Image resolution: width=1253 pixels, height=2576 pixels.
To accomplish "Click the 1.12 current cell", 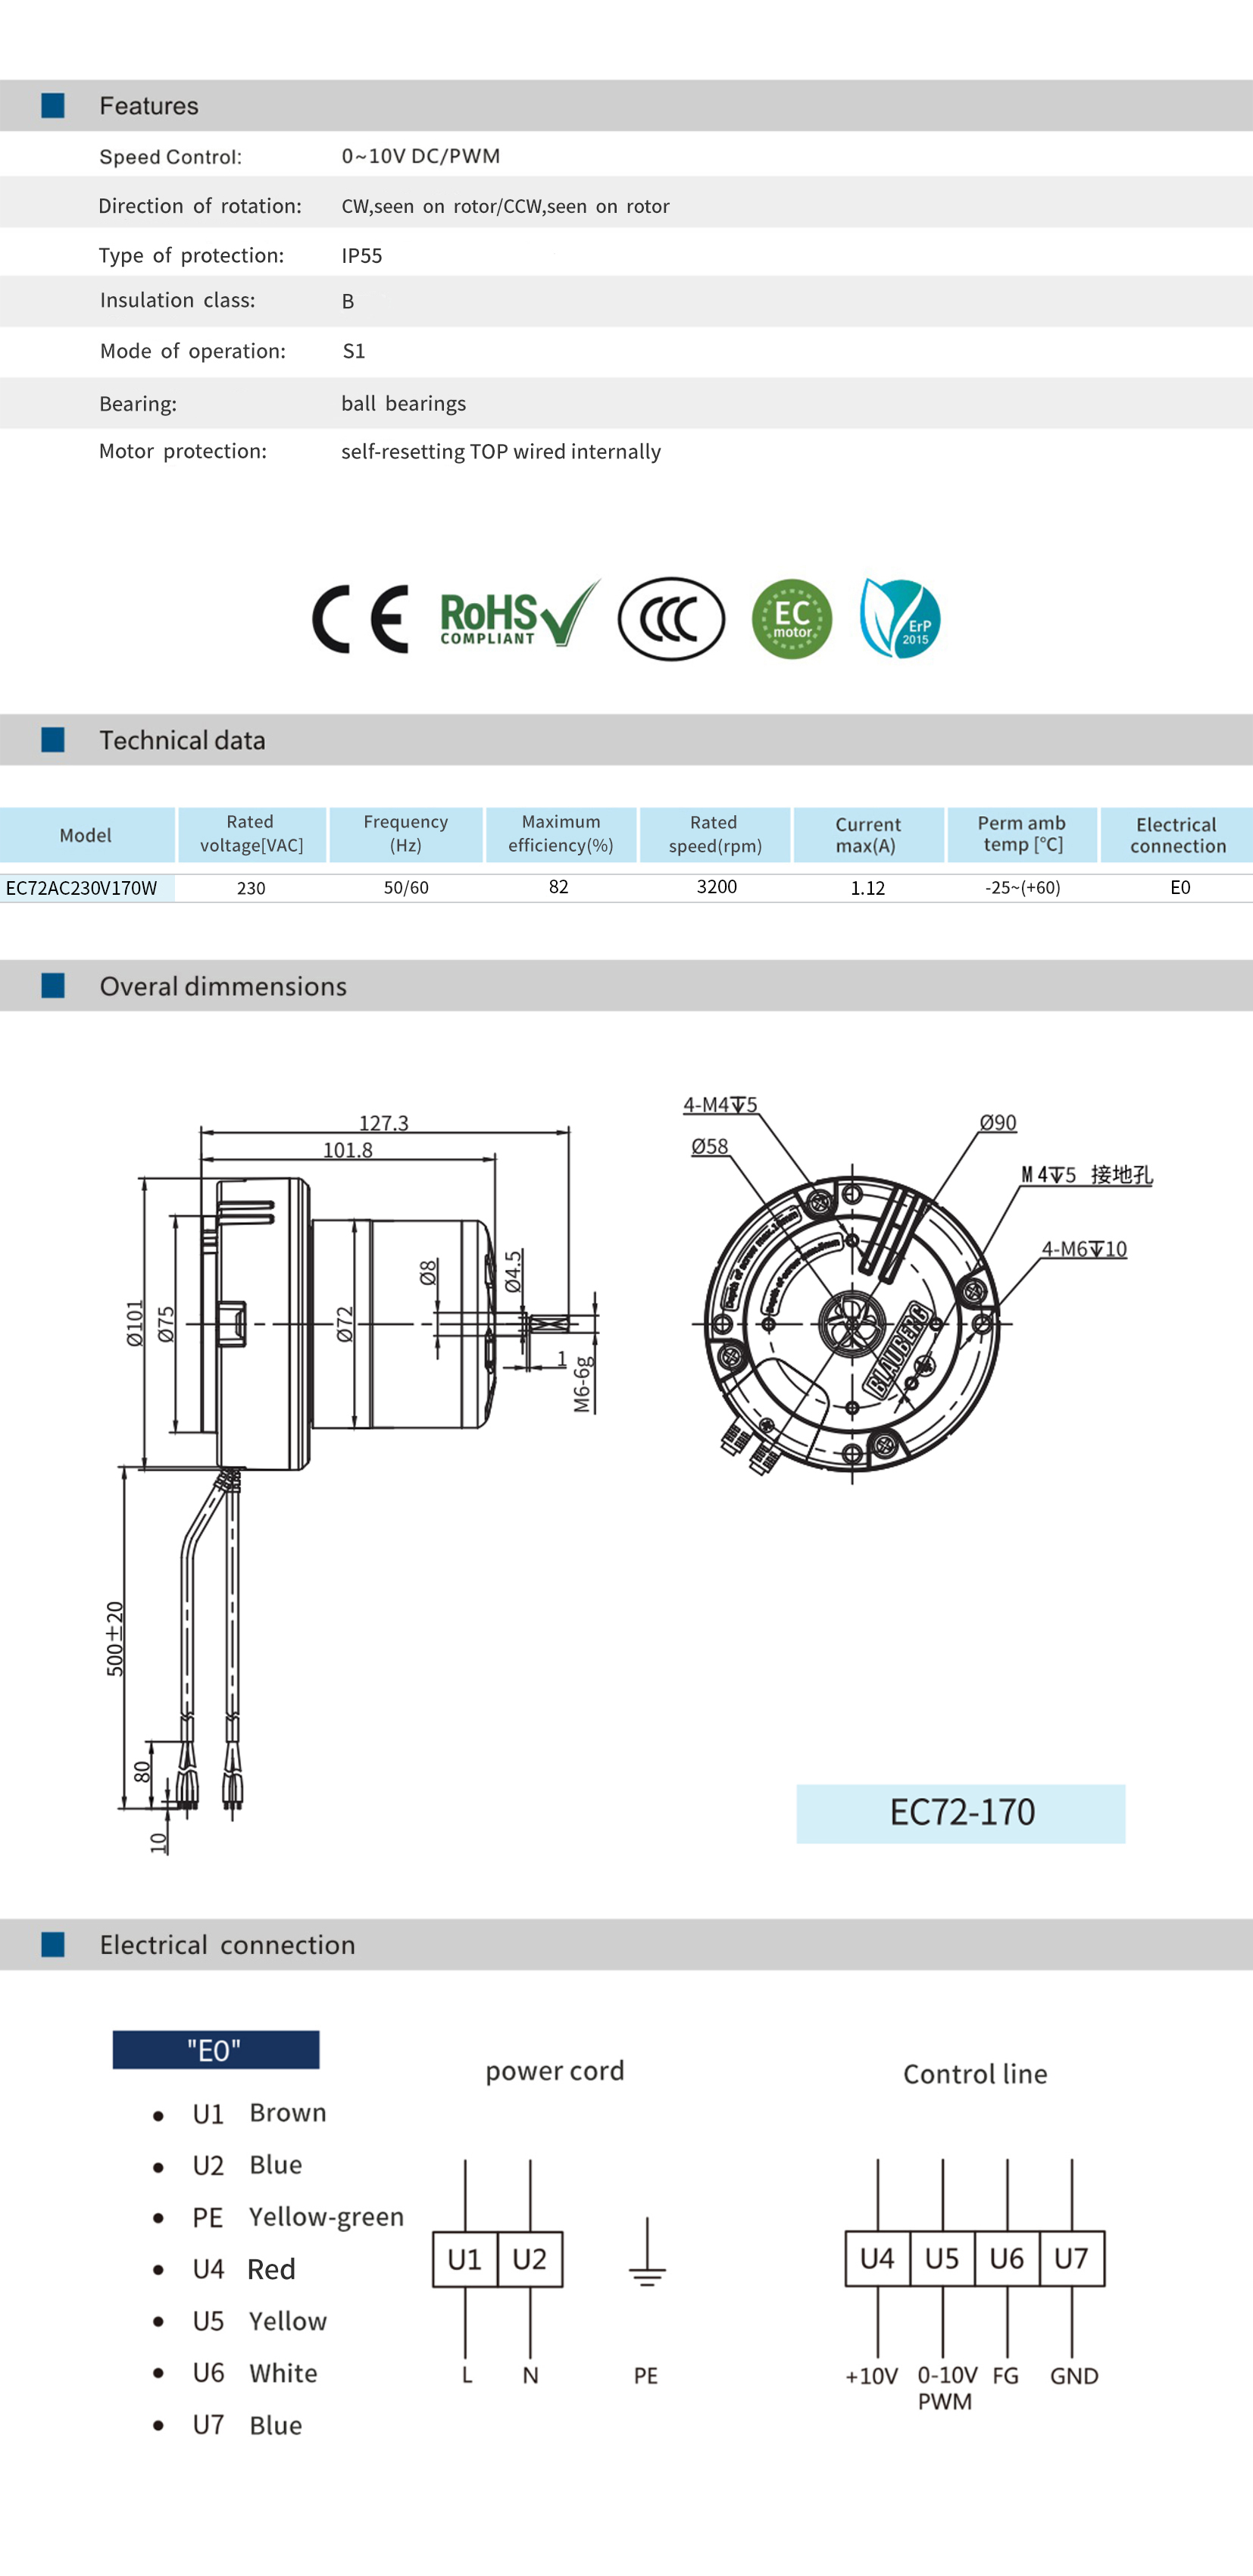I will [x=868, y=888].
